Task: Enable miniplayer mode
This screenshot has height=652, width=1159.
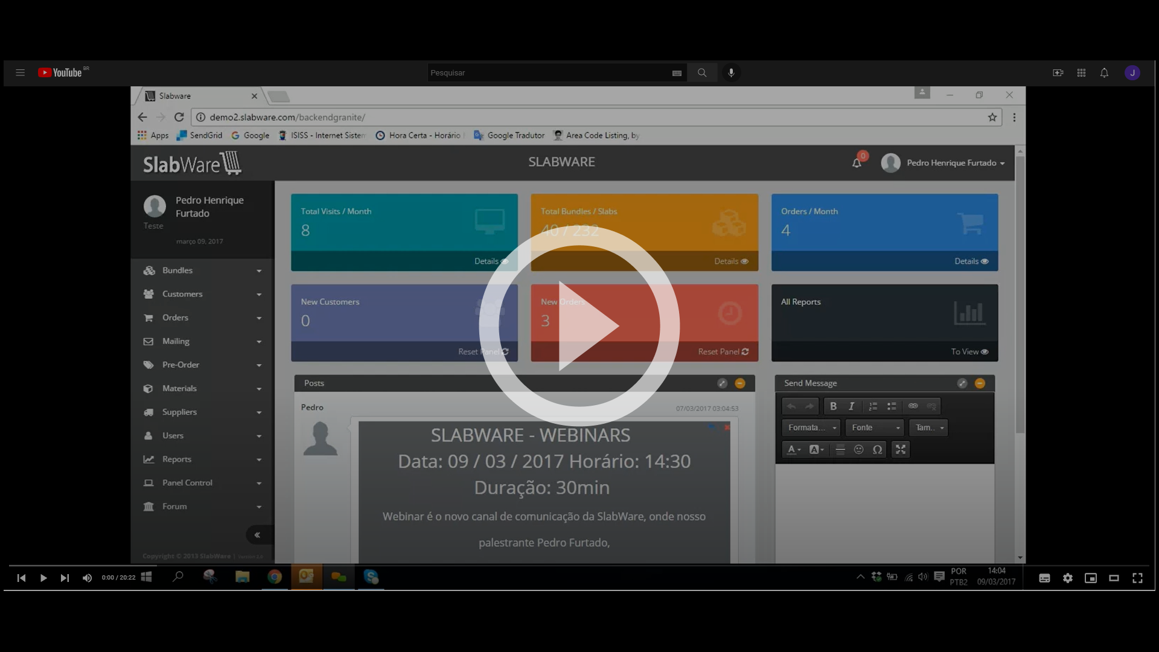Action: 1091,578
